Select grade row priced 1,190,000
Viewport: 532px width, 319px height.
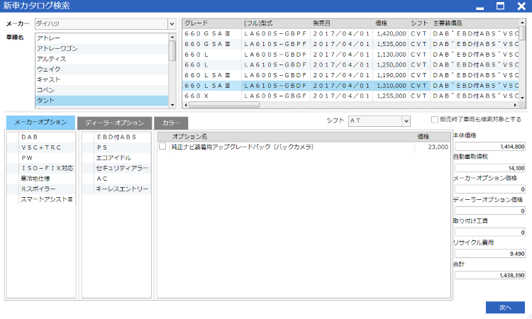pos(351,75)
